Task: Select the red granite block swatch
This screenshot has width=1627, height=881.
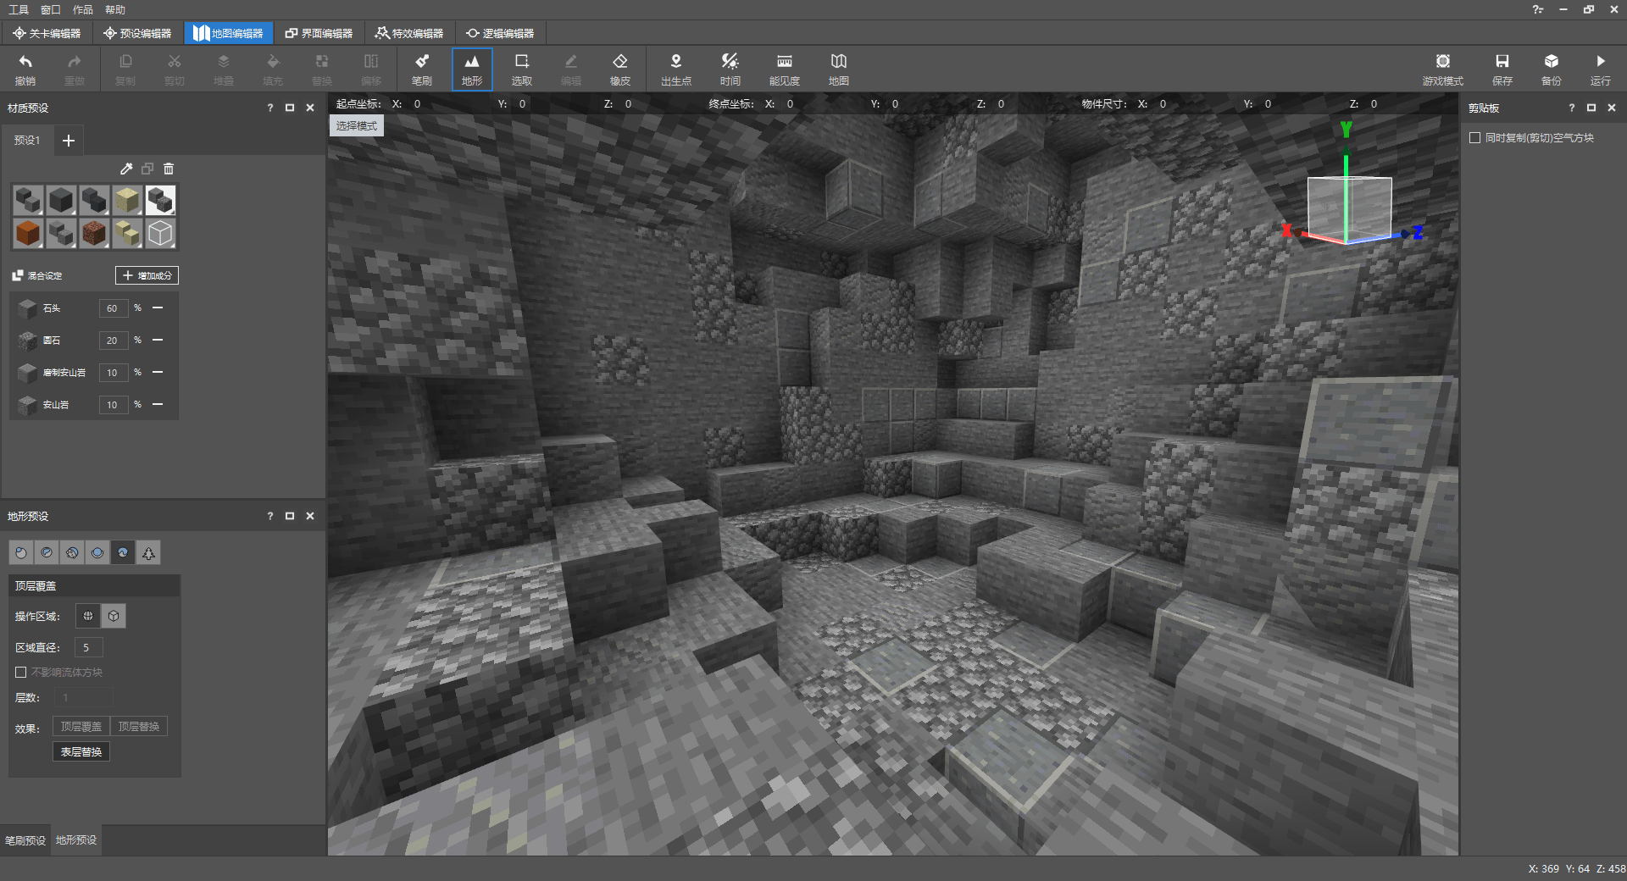Action: click(94, 233)
